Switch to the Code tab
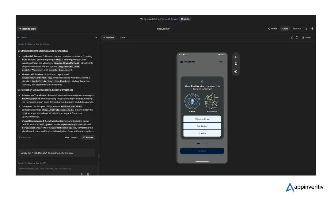This screenshot has width=331, height=199. point(123,38)
